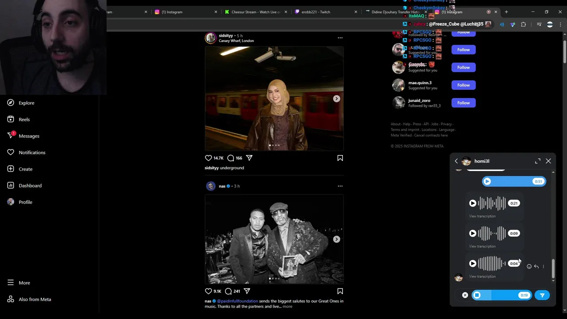Like the sidsityy underground post
The image size is (567, 319).
(209, 158)
